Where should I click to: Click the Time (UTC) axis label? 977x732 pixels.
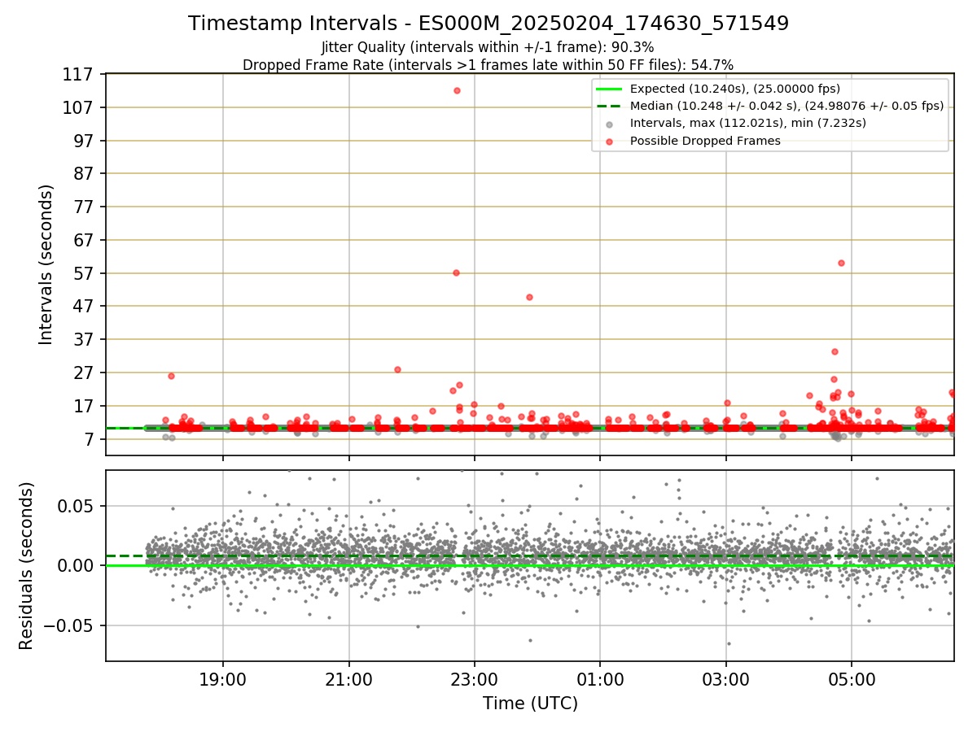[x=530, y=704]
